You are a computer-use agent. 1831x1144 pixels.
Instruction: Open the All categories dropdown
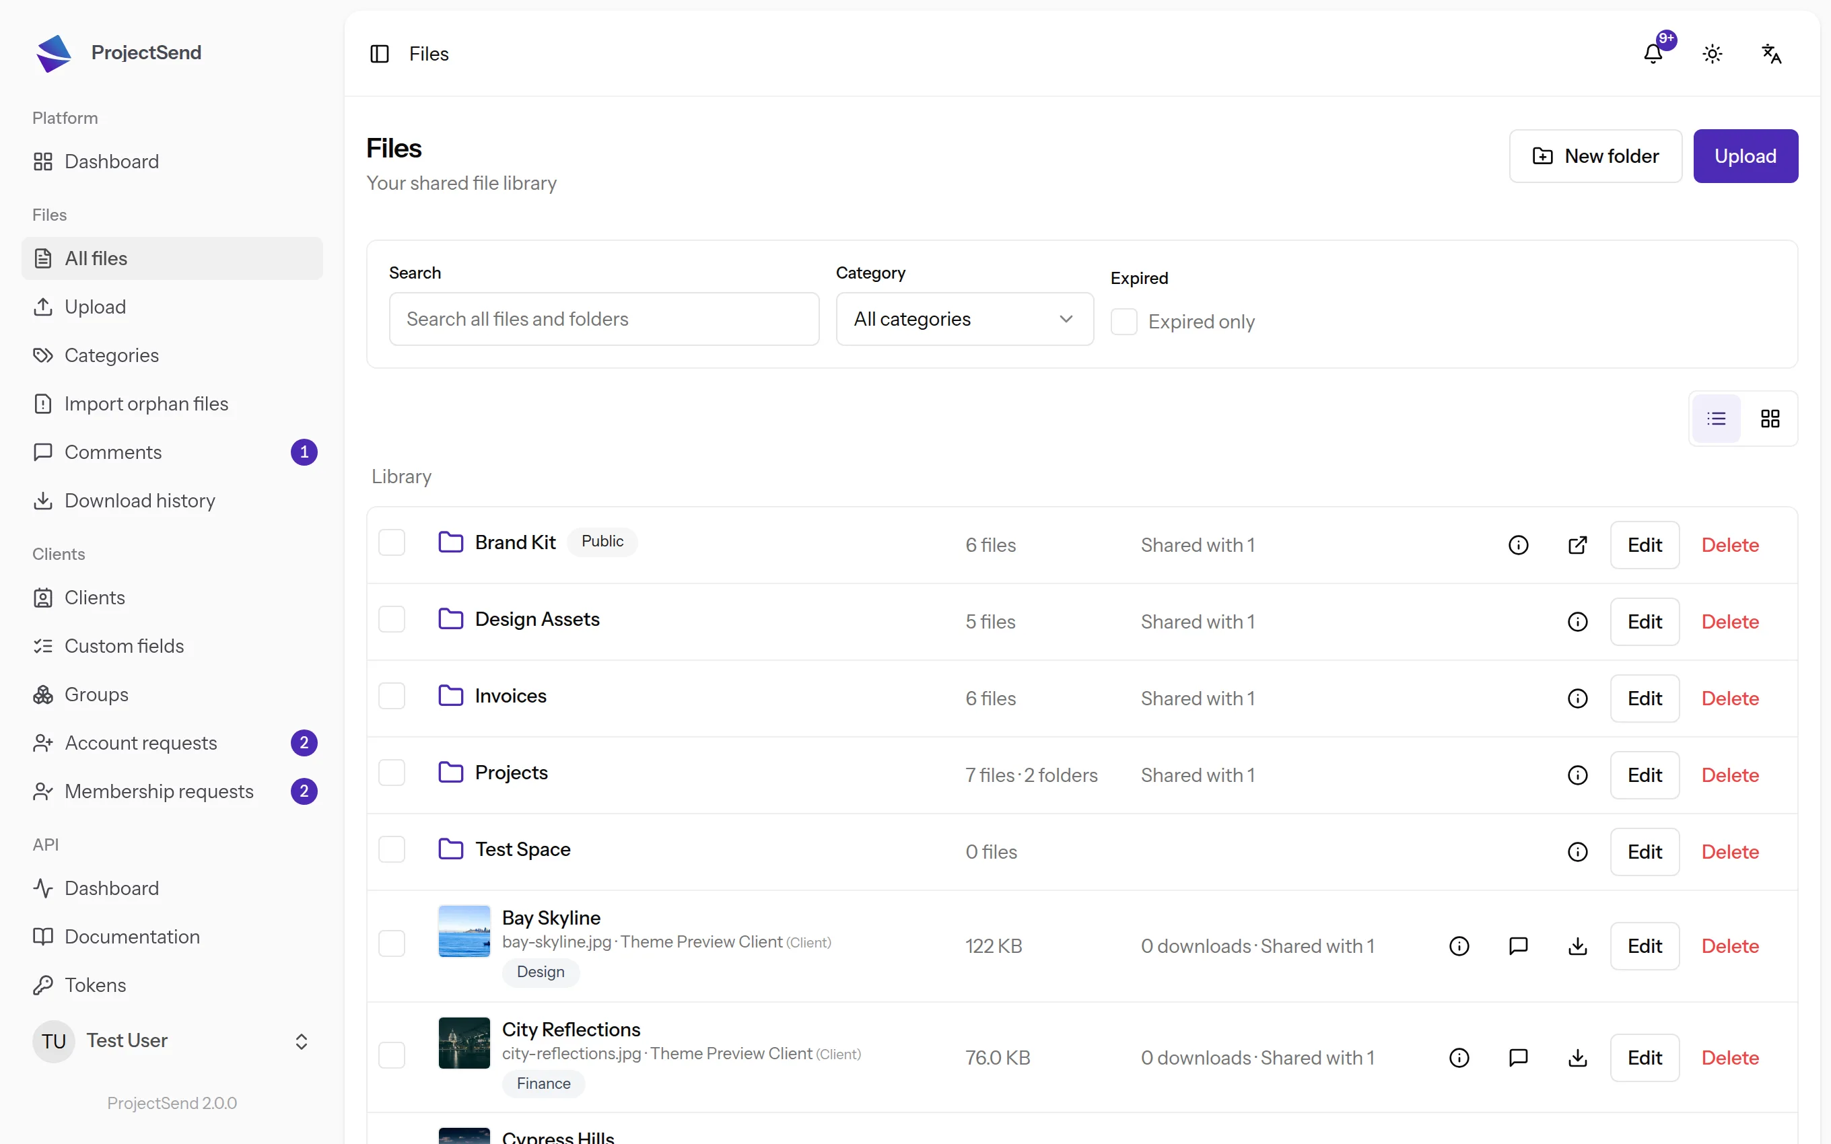point(965,319)
